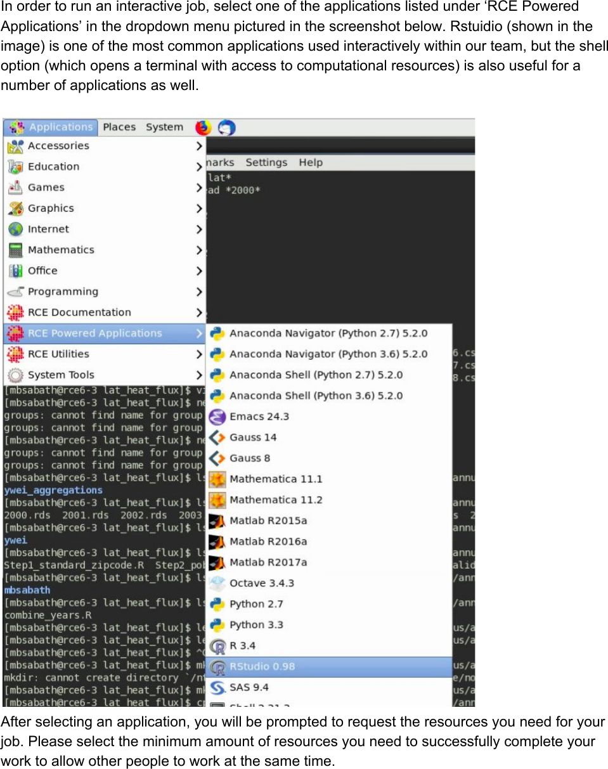Expand the Mathematics submenu arrow

[x=199, y=250]
